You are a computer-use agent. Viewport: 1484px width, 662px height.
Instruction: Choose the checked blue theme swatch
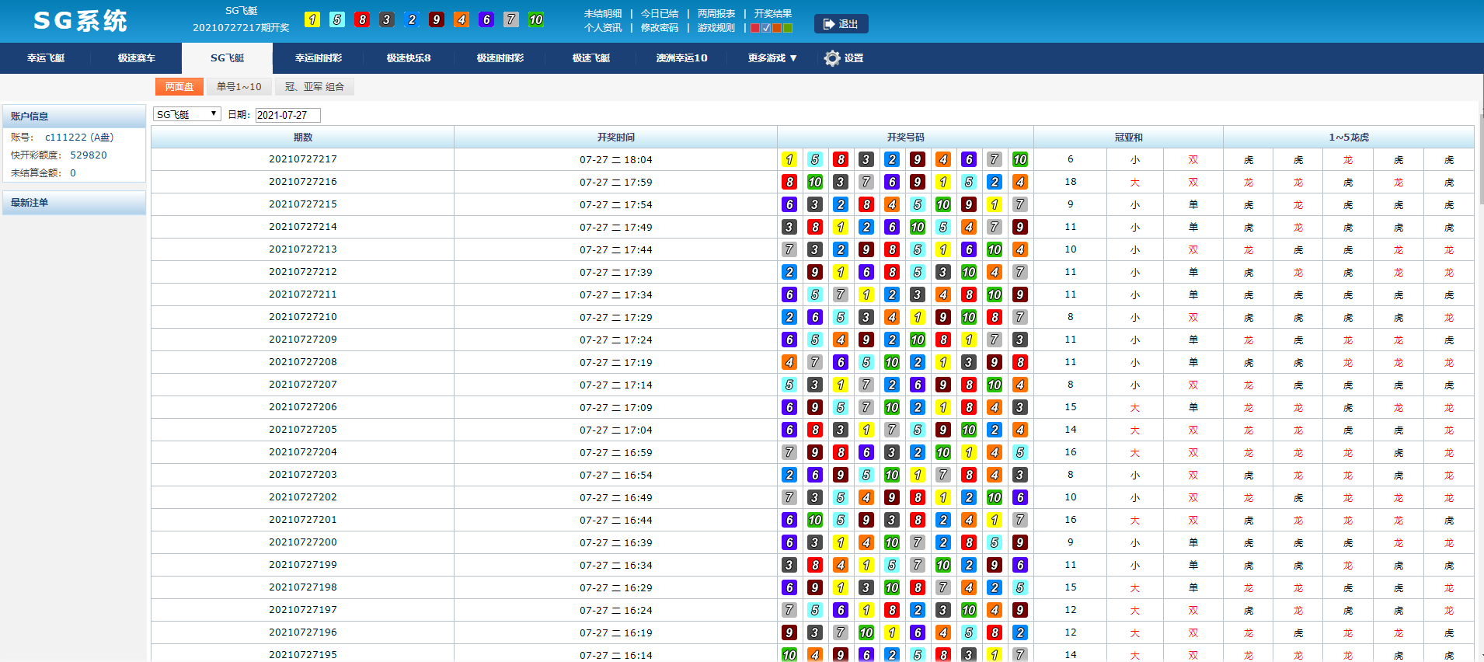tap(766, 28)
